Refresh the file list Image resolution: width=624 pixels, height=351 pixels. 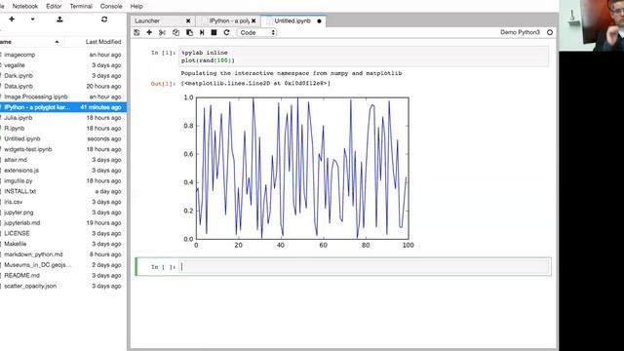104,19
